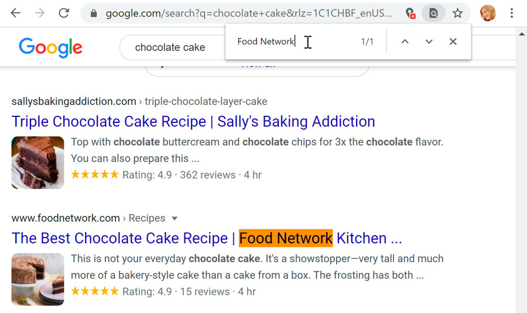Click the 1/1 match count text
The height and width of the screenshot is (313, 527).
(367, 42)
